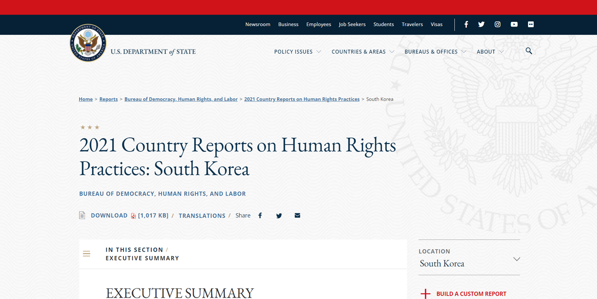The height and width of the screenshot is (299, 597).
Task: Click the Department of State seal logo
Action: [88, 43]
